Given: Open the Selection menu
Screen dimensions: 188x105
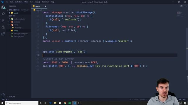Looking at the screenshot, I should (x=19, y=2).
